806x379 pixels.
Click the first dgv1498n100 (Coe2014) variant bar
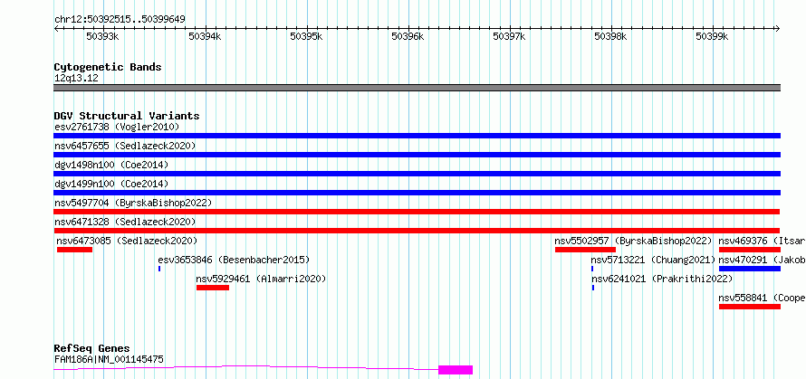pyautogui.click(x=417, y=174)
